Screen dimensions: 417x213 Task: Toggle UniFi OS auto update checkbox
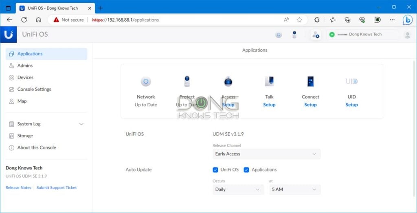215,170
